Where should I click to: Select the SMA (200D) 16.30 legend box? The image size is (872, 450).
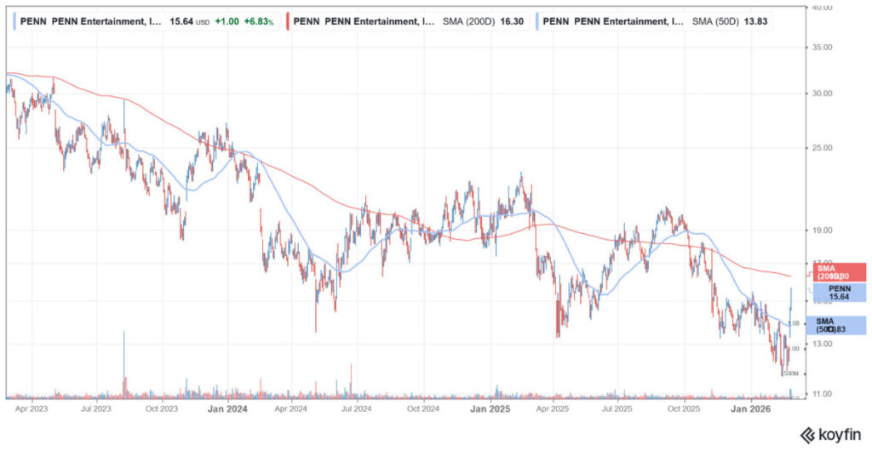coord(408,20)
